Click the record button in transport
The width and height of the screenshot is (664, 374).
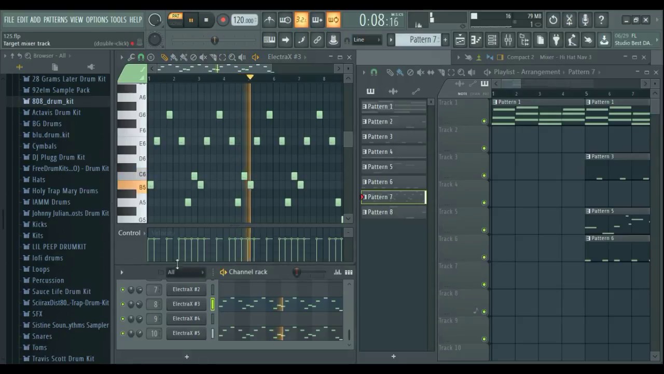[223, 20]
